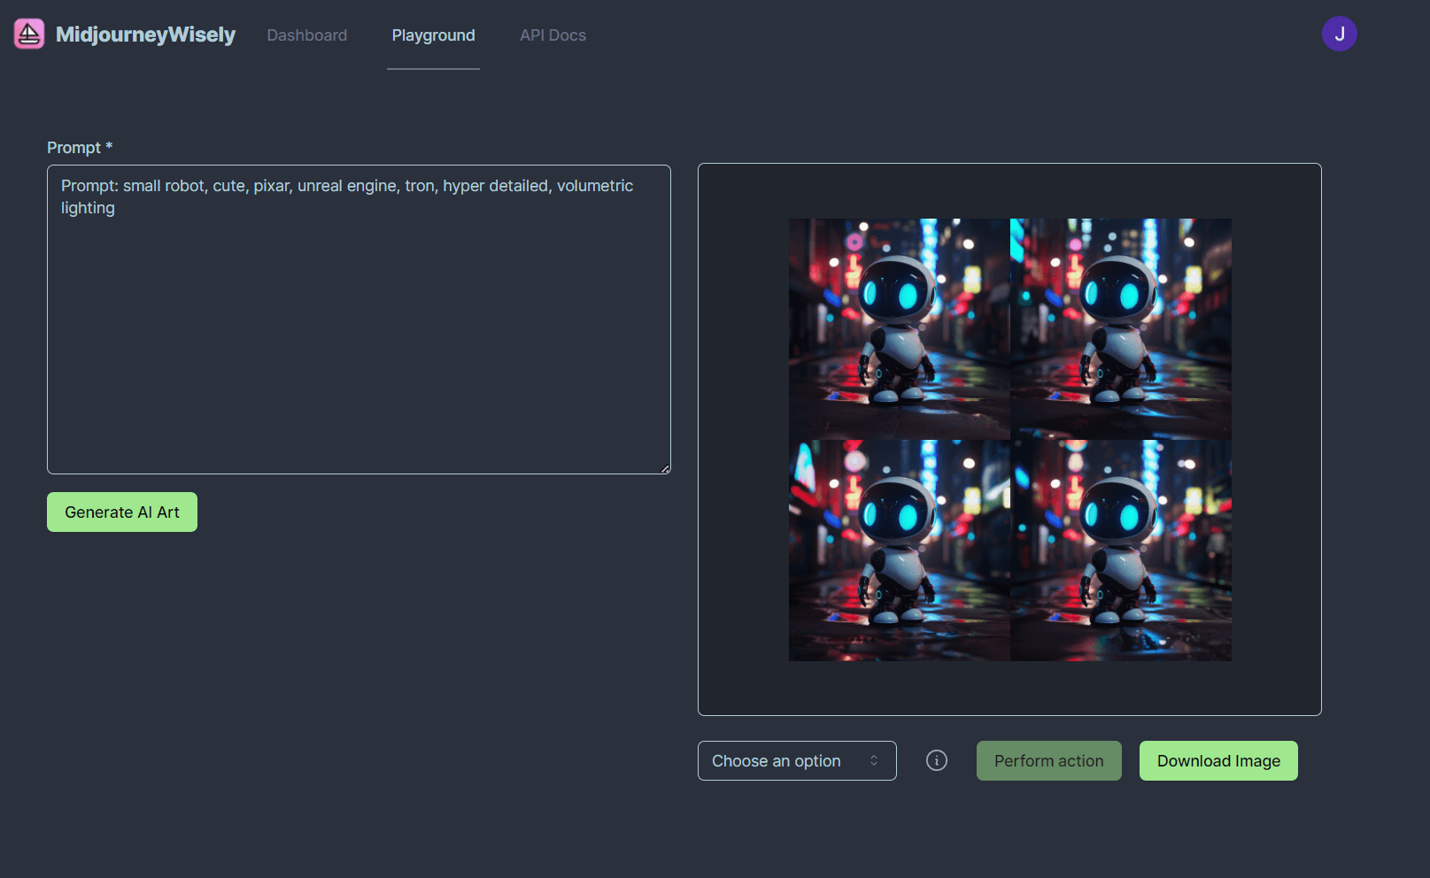This screenshot has width=1430, height=878.
Task: Click the Prompt field label
Action: coord(74,148)
